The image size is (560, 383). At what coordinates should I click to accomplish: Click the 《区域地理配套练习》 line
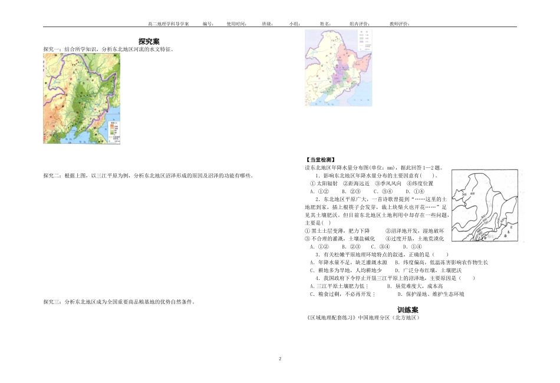pos(363,318)
